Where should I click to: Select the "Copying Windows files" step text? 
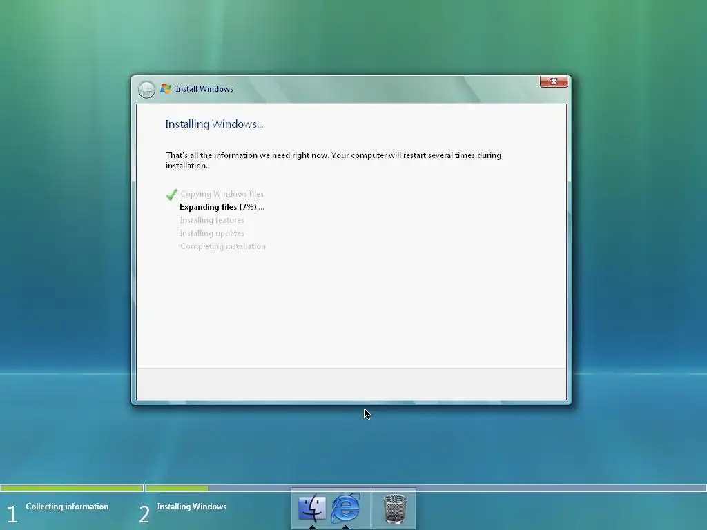[222, 194]
